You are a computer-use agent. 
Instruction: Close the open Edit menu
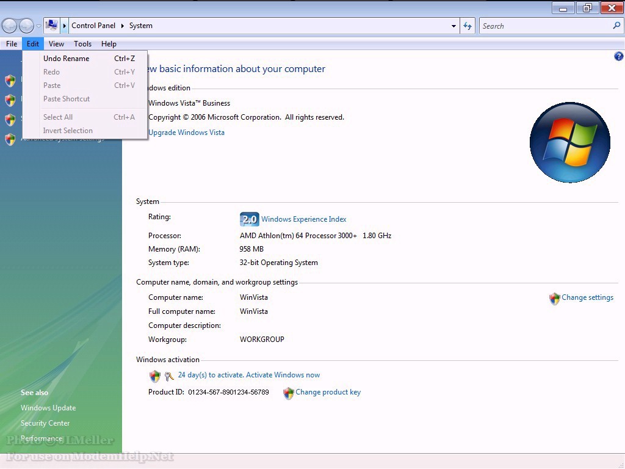(x=33, y=44)
